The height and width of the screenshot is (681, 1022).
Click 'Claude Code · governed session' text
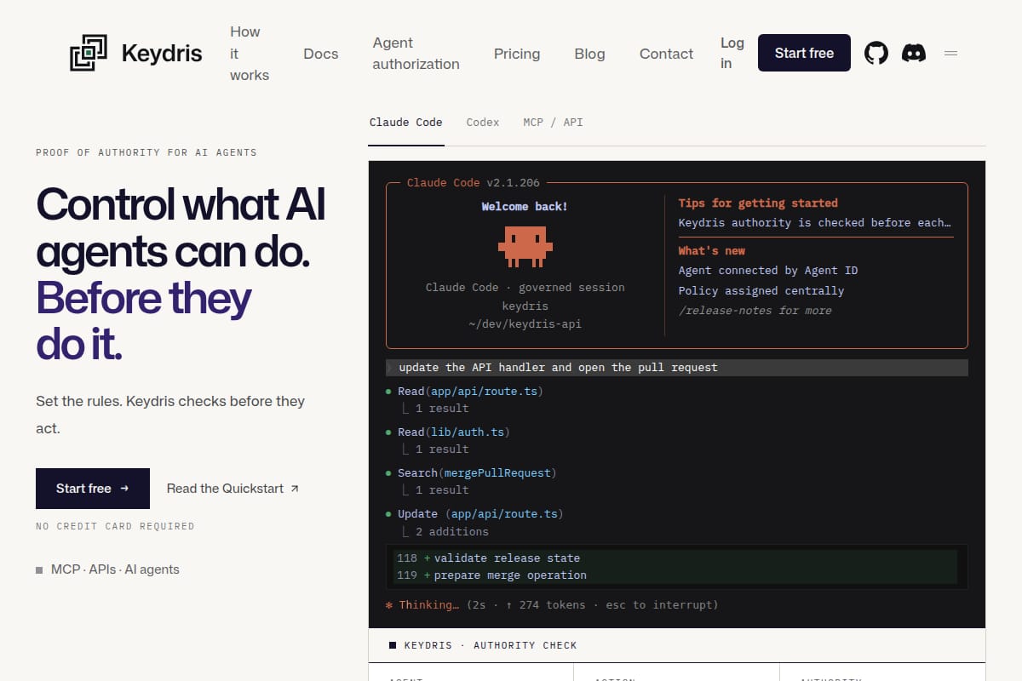525,288
